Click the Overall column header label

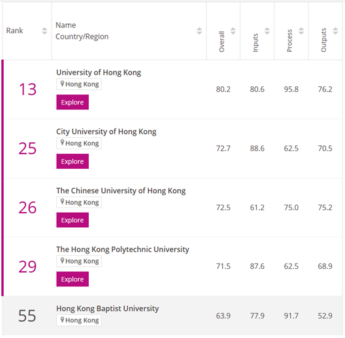point(222,42)
